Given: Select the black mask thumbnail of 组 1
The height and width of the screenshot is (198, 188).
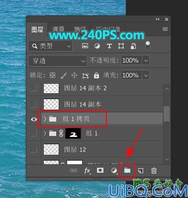Looking at the screenshot, I should click(73, 133).
